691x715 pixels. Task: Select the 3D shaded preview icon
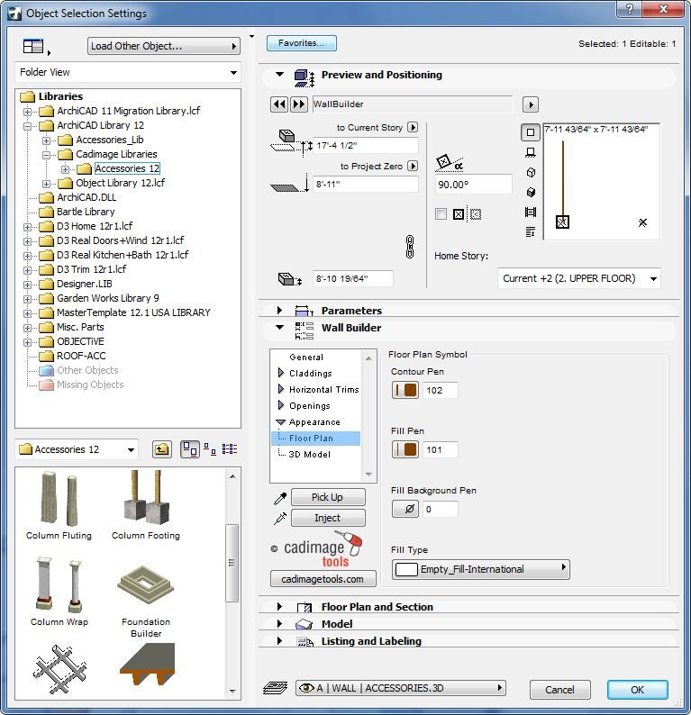(531, 192)
